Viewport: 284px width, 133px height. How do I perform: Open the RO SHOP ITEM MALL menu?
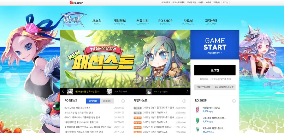[165, 22]
